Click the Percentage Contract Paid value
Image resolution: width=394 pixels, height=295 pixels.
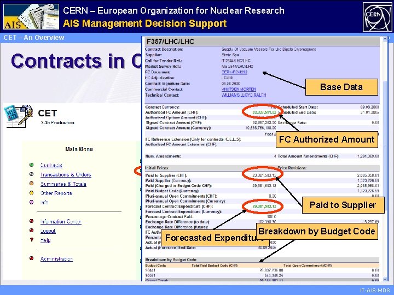click(x=271, y=216)
